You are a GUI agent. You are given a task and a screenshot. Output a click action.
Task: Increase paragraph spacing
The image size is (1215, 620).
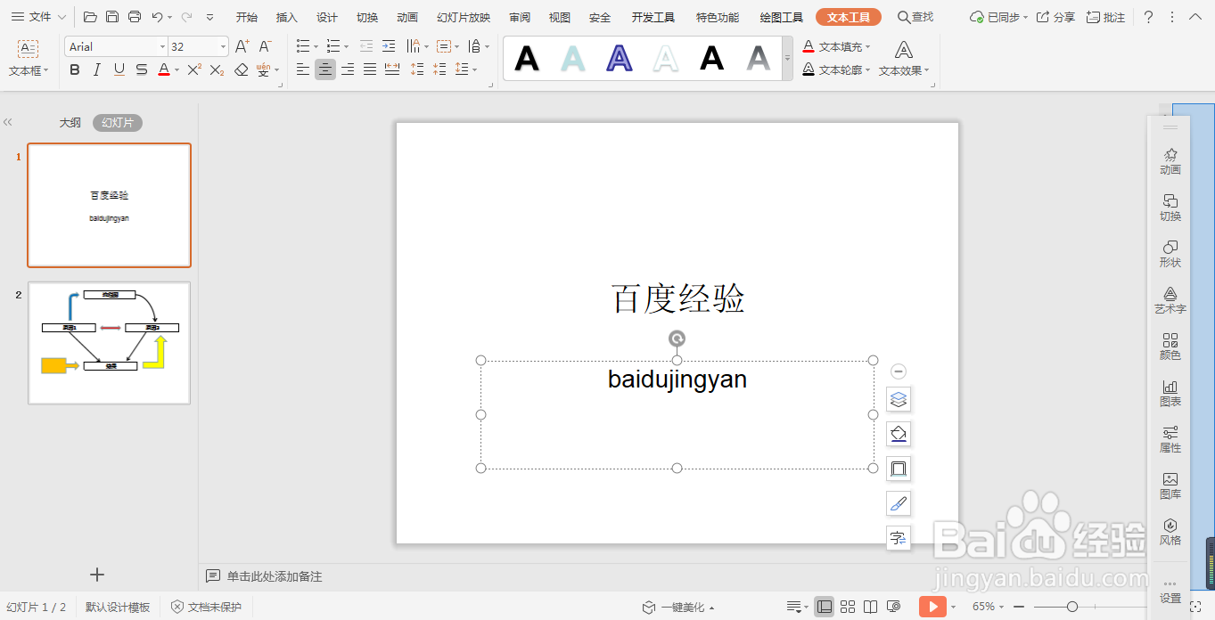[417, 69]
